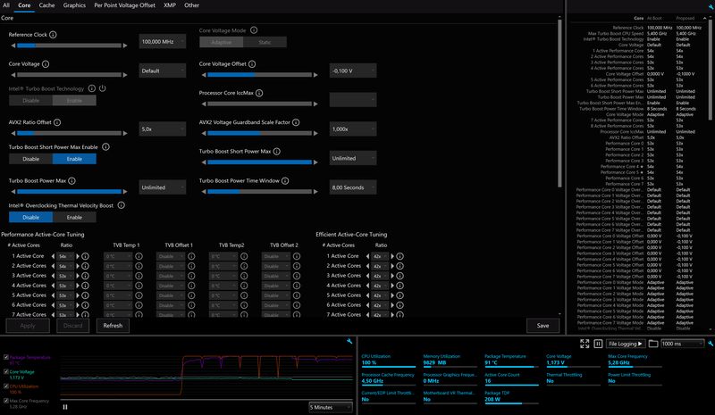
Task: Disable Turbo Boost Short Power Max Enable
Action: 30,159
